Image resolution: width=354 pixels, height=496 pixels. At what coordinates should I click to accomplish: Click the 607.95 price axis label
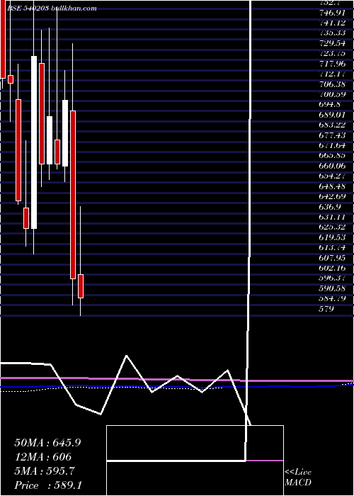point(333,258)
